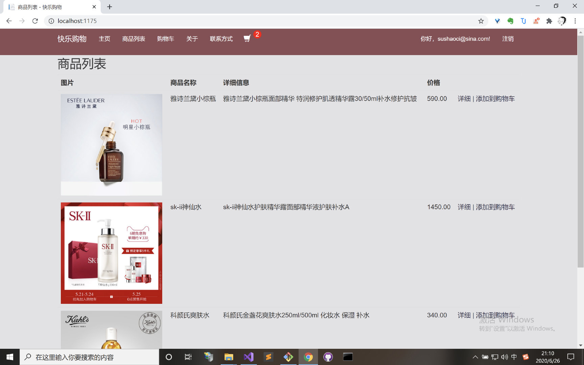The height and width of the screenshot is (365, 584).
Task: Open the Windows Start menu
Action: coord(10,357)
